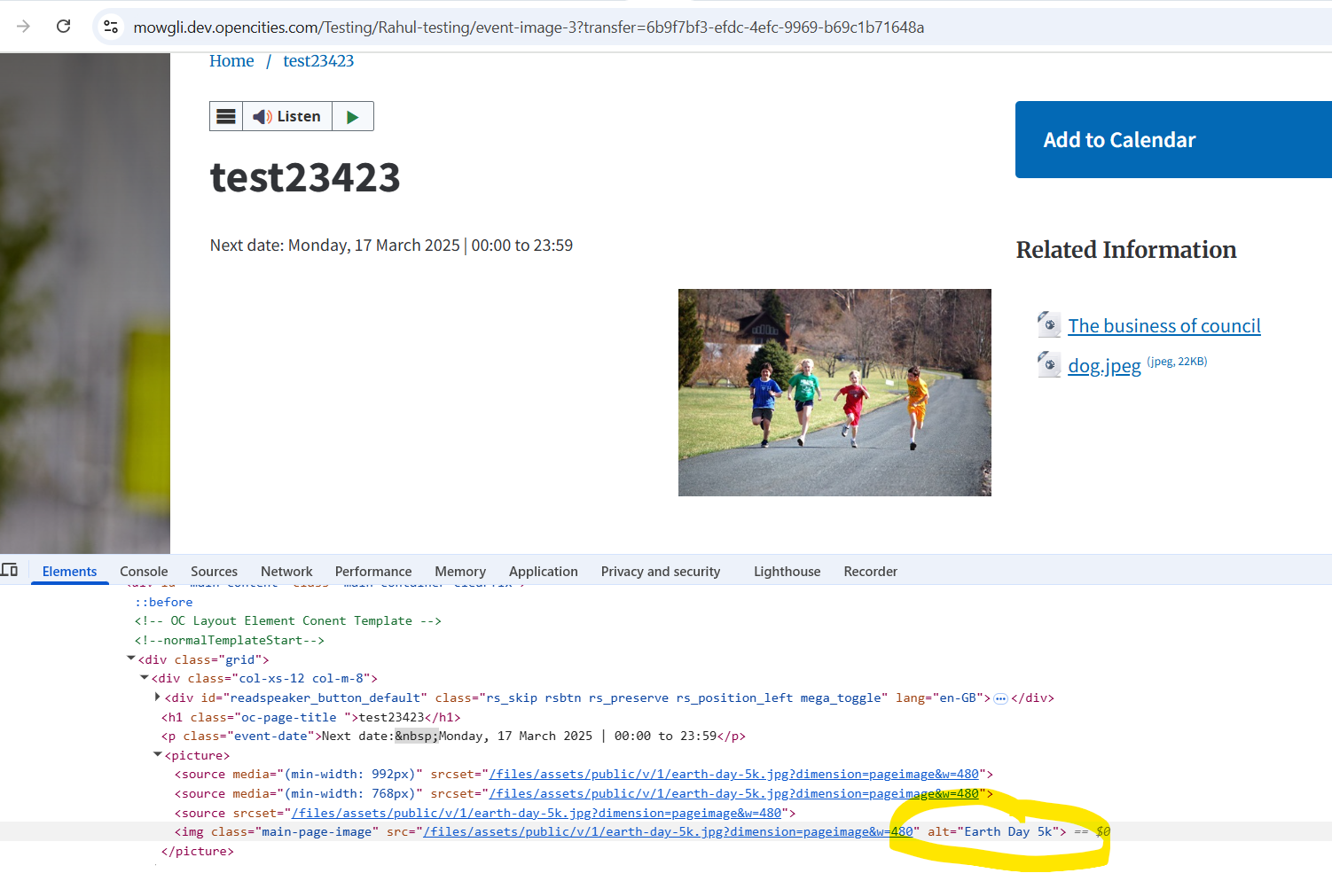Collapse the col-xs-12 col-m-8 div node
The width and height of the screenshot is (1332, 873).
click(145, 678)
